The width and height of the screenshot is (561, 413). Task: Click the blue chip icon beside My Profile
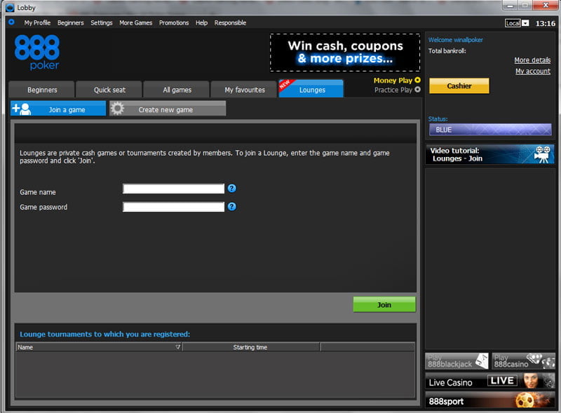11,22
